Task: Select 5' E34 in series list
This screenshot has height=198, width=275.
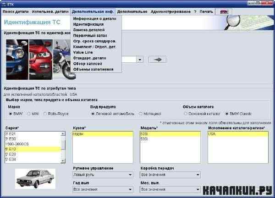Action: tap(33, 159)
